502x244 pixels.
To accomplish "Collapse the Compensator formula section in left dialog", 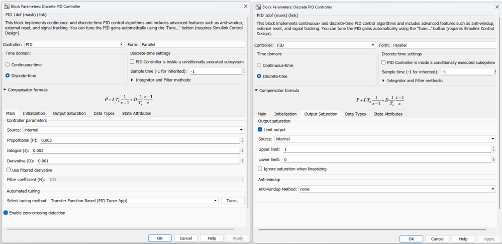I will point(5,90).
